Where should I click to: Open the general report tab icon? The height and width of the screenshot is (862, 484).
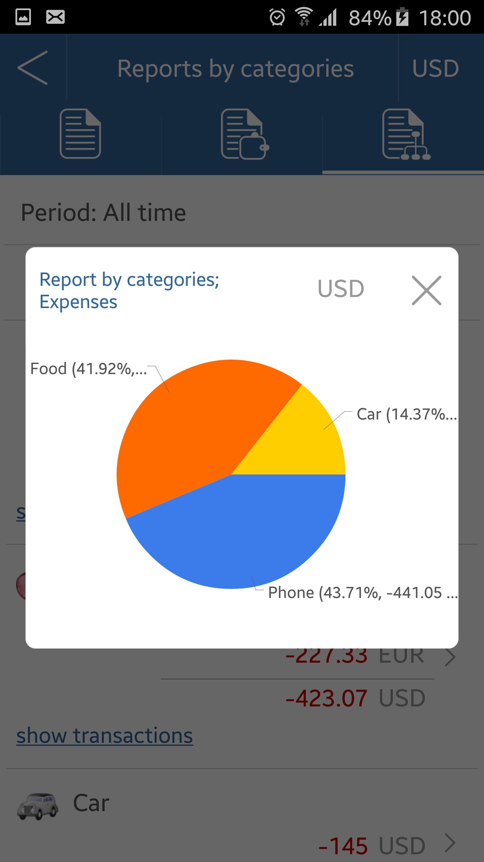click(80, 134)
